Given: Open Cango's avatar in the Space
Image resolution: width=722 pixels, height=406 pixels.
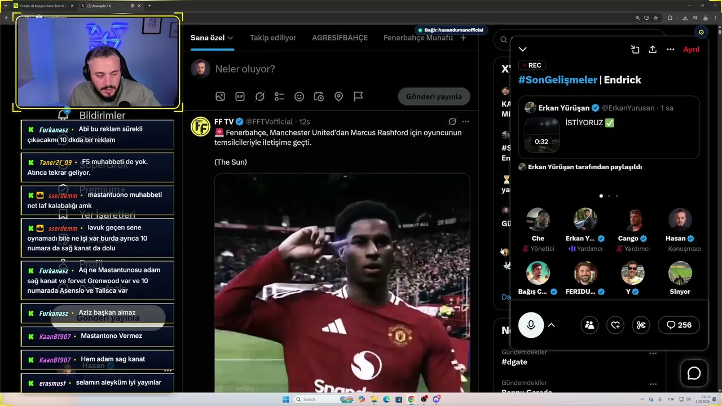Looking at the screenshot, I should (x=632, y=220).
